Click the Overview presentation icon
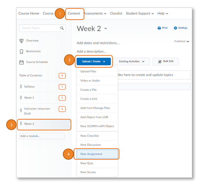 [x=21, y=41]
